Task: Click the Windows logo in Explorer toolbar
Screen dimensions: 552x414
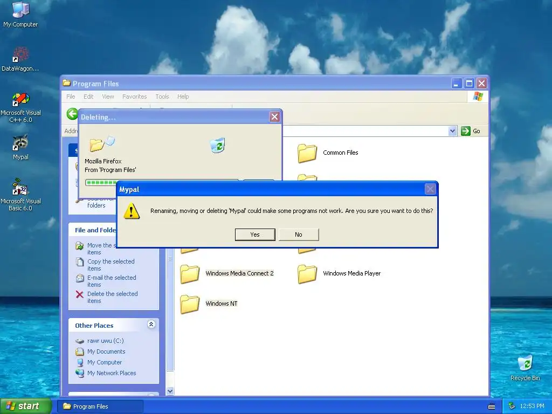Action: pos(478,96)
